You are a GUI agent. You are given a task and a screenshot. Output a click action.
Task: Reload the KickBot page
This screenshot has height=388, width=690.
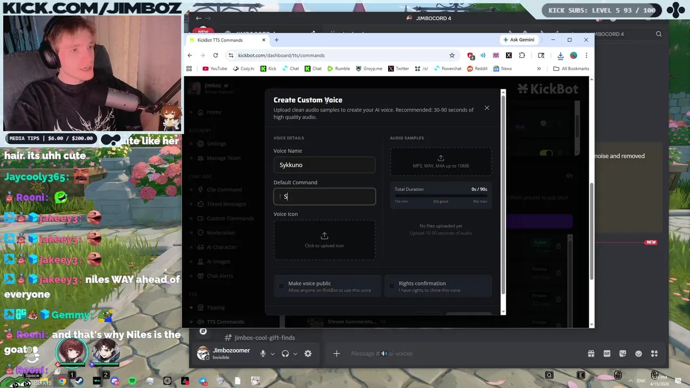[216, 55]
